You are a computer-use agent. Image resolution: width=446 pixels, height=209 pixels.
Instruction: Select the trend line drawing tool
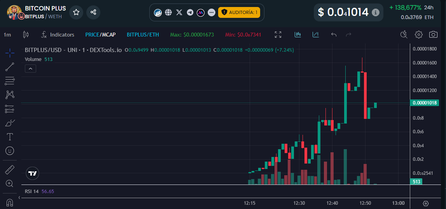tap(10, 67)
